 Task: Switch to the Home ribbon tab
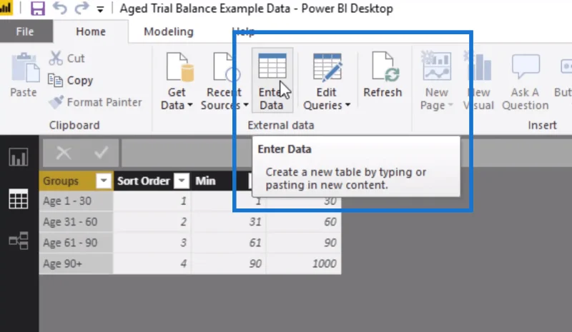(91, 31)
